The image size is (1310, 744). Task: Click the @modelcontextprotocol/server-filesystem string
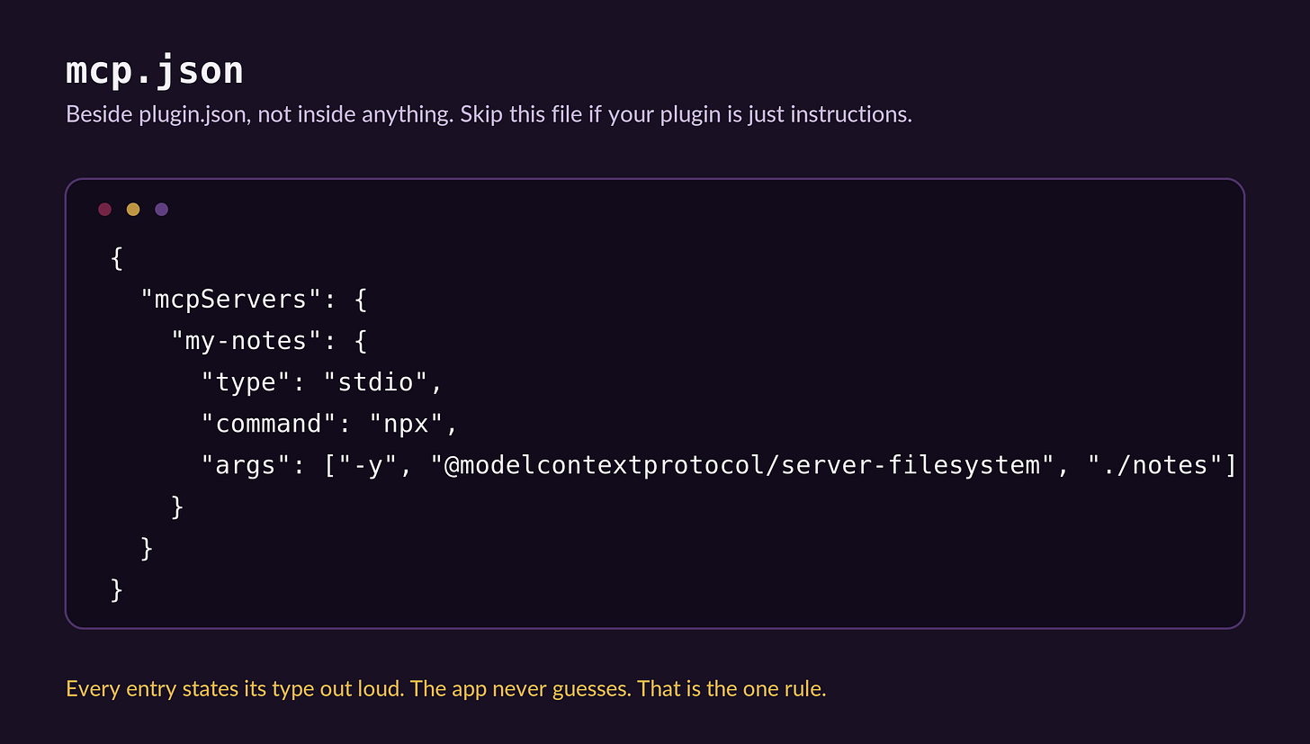744,465
